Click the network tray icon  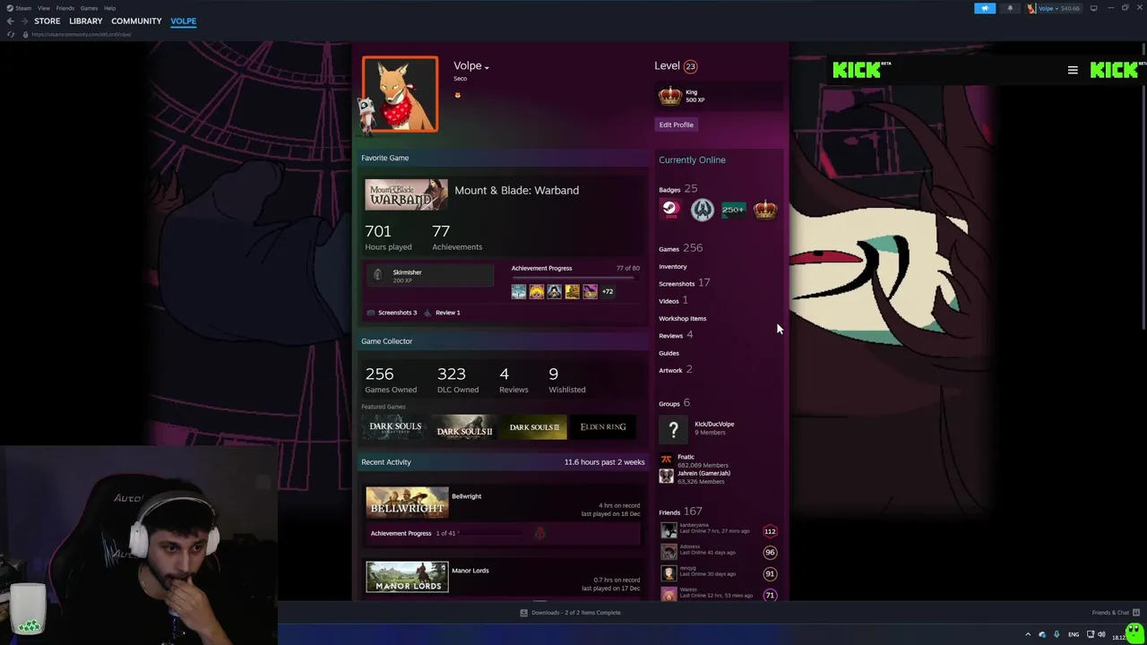pyautogui.click(x=1090, y=634)
